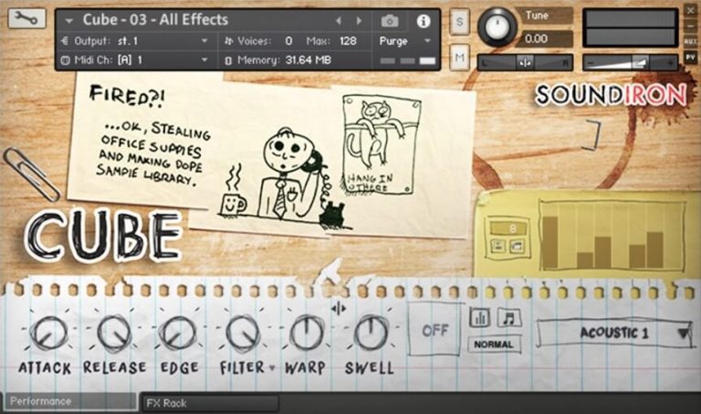The width and height of the screenshot is (701, 414).
Task: Click the load preset folder icon
Action: click(515, 246)
